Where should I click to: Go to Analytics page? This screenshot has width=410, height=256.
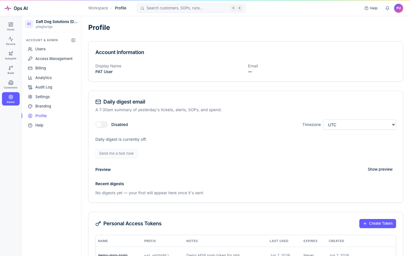[x=52, y=78]
